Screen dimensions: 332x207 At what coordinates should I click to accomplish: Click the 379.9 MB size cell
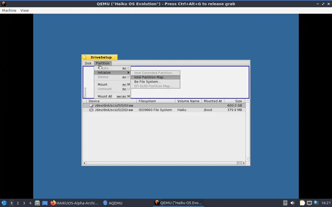[x=234, y=110]
